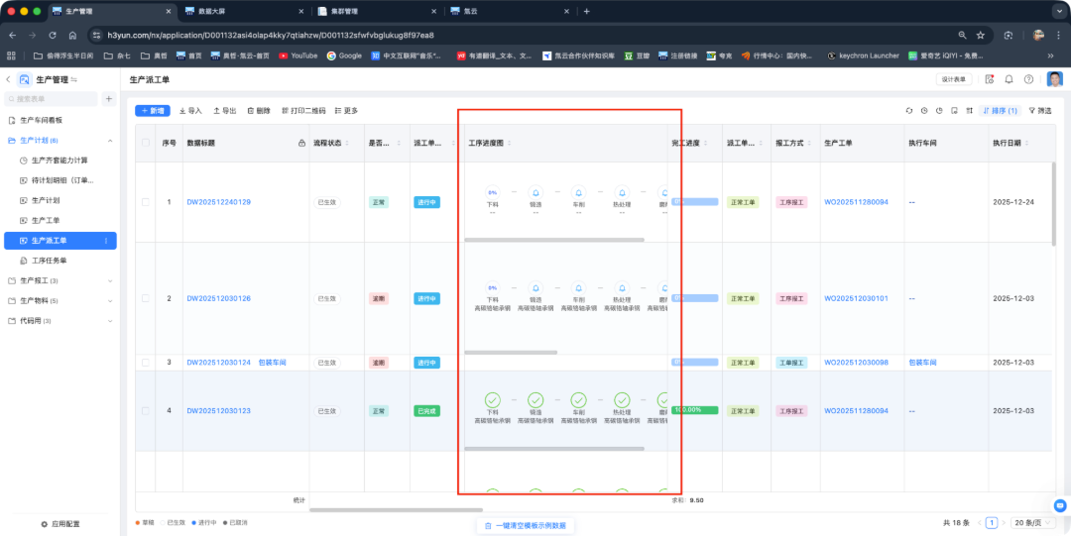Screen dimensions: 1071x536
Task: Switch to the 数据大屏 browser tab
Action: pyautogui.click(x=245, y=11)
